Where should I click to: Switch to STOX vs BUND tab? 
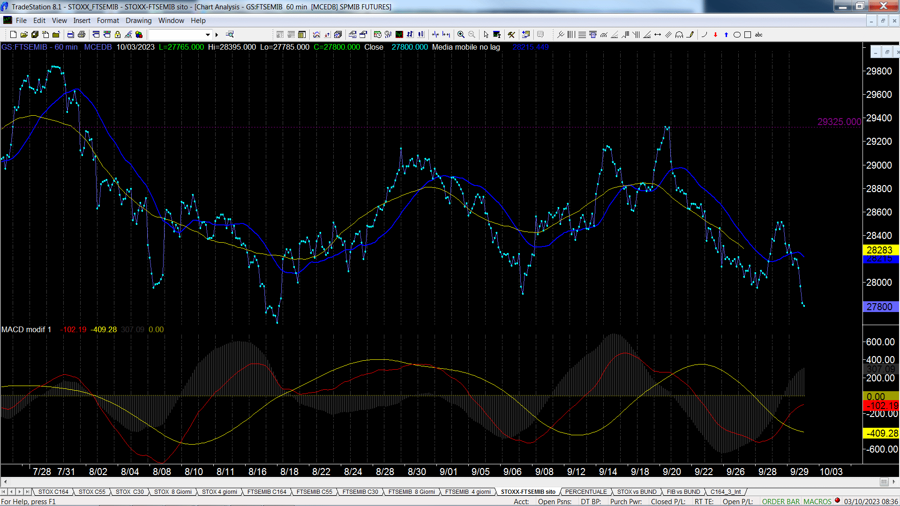pyautogui.click(x=637, y=491)
